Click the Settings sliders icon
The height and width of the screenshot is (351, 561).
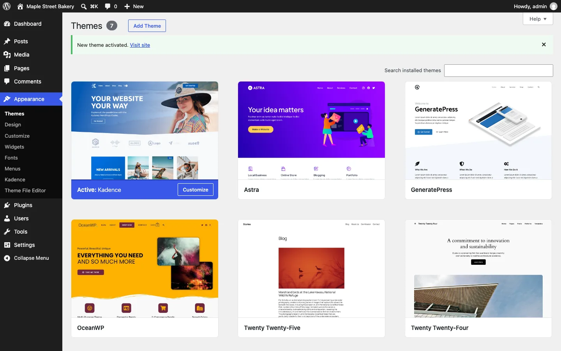click(x=7, y=245)
